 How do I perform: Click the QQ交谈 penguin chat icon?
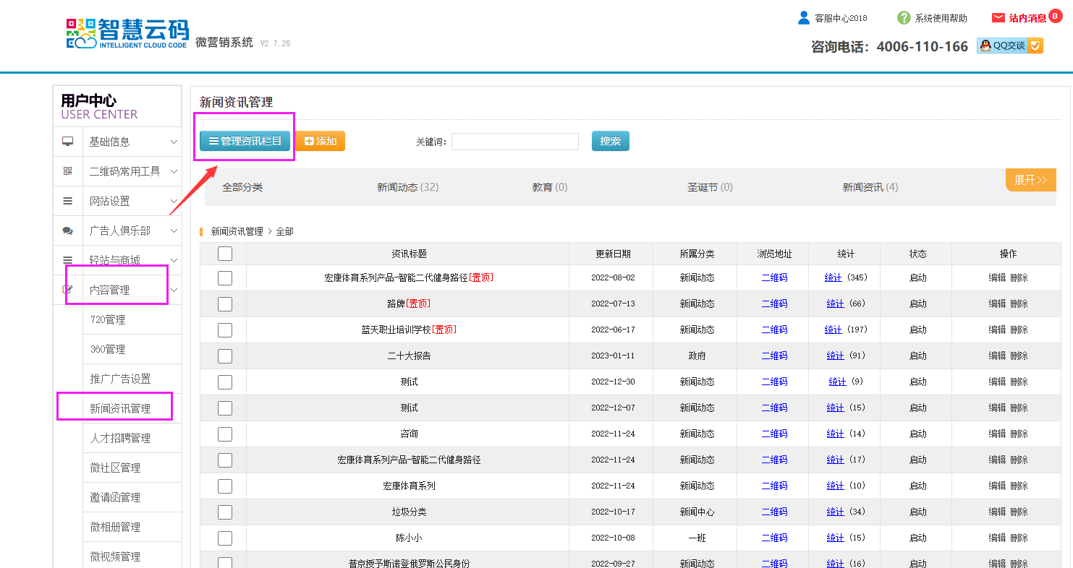(x=985, y=46)
